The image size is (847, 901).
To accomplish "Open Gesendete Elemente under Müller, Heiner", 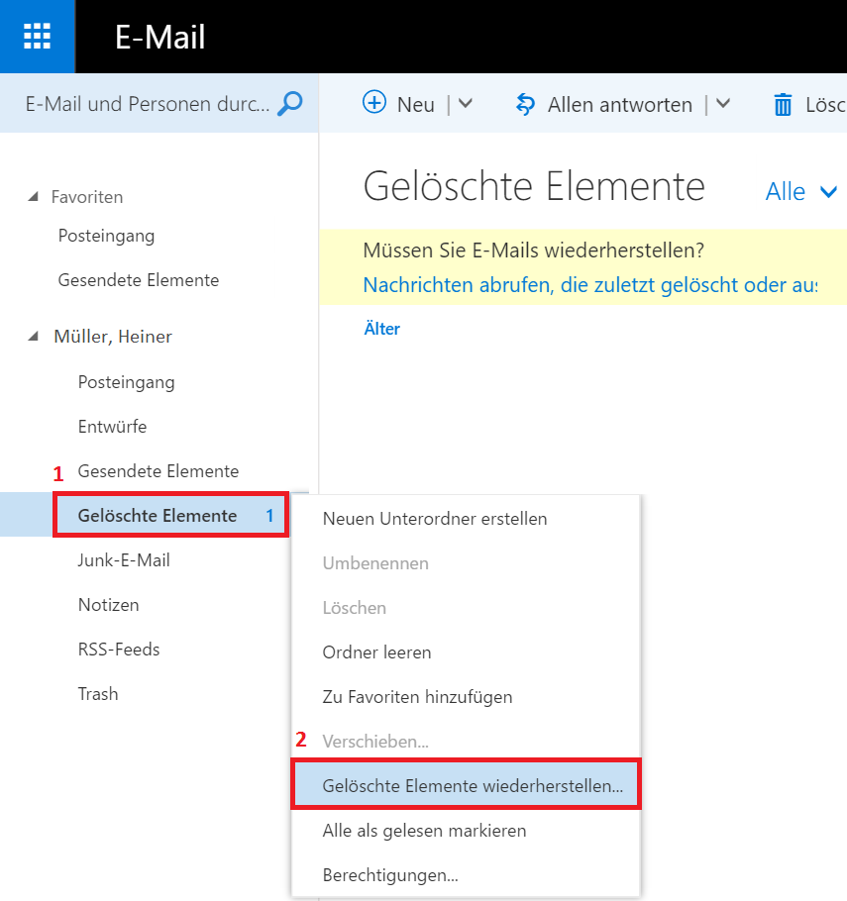I will (159, 471).
